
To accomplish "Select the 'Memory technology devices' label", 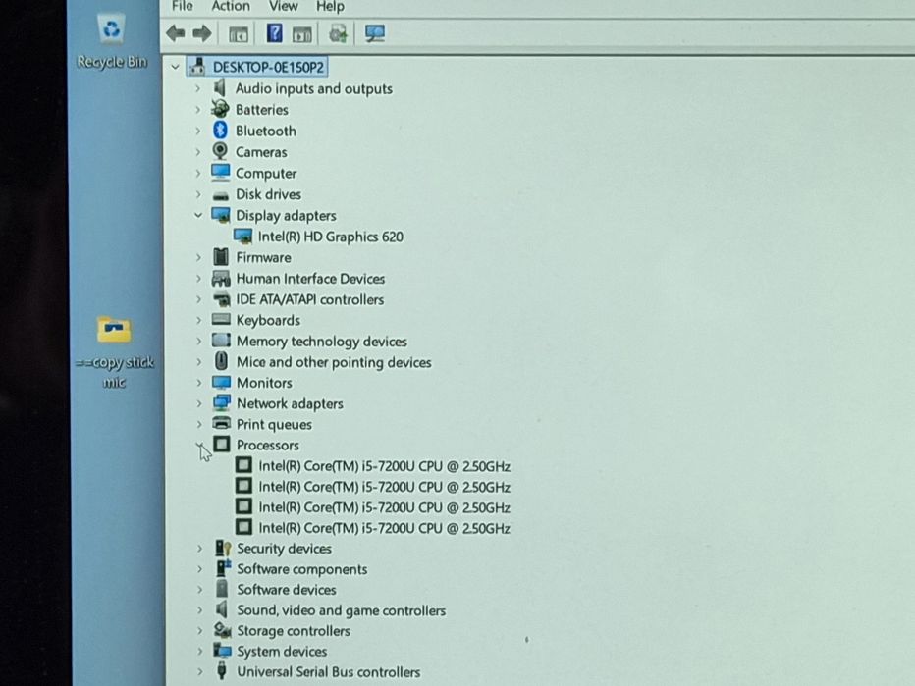I will pyautogui.click(x=322, y=342).
